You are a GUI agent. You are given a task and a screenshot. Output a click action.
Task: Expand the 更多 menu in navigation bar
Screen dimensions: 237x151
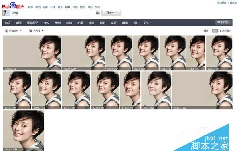coord(147,23)
